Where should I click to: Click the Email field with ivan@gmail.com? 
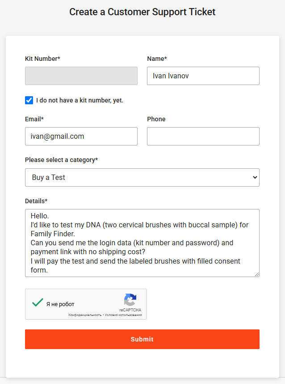click(81, 136)
